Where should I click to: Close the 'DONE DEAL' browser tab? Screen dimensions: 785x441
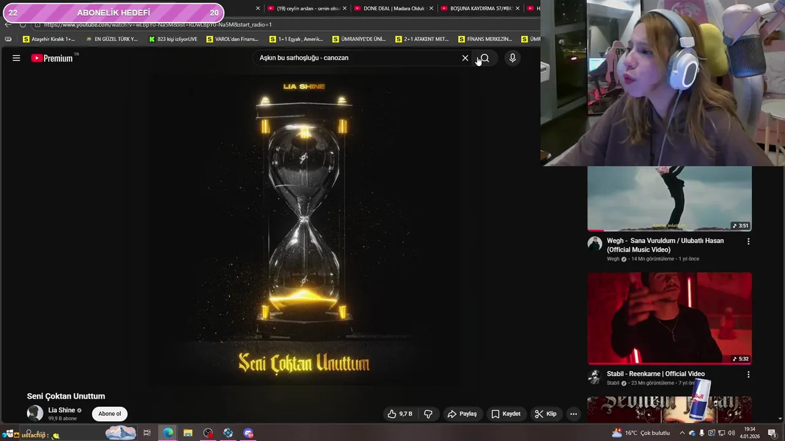point(431,9)
